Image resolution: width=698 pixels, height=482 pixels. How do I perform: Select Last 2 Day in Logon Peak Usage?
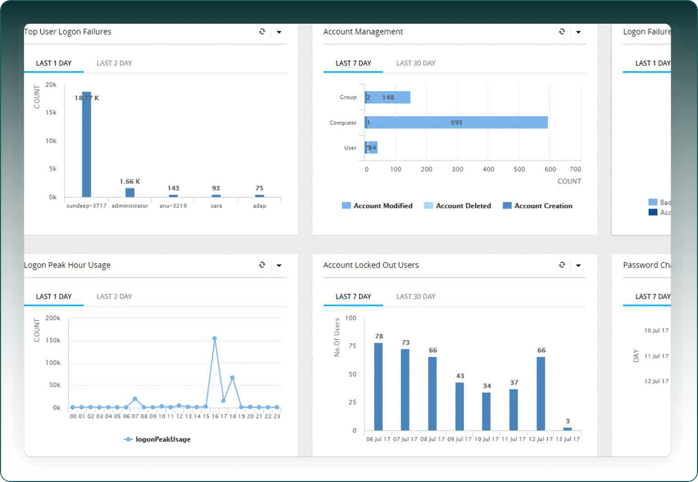(114, 296)
